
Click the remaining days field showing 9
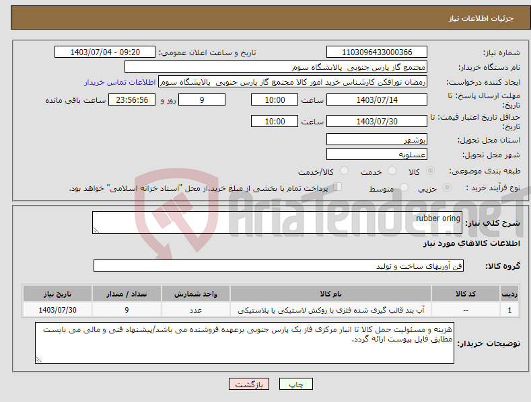[202, 99]
